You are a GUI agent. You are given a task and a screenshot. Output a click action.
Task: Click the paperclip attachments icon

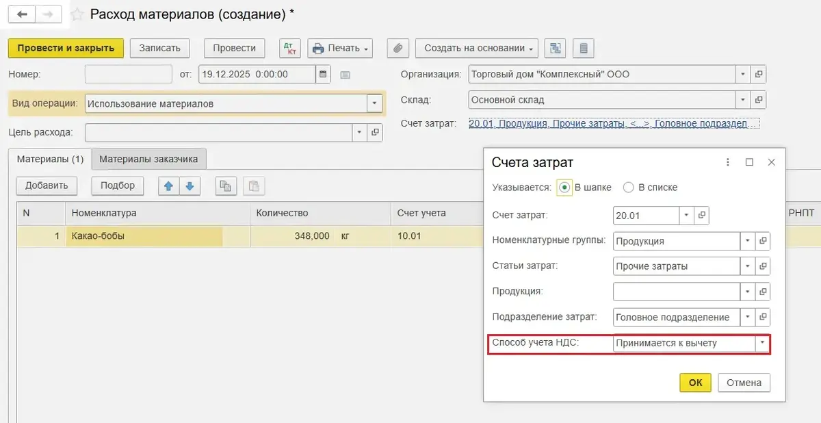pyautogui.click(x=398, y=48)
